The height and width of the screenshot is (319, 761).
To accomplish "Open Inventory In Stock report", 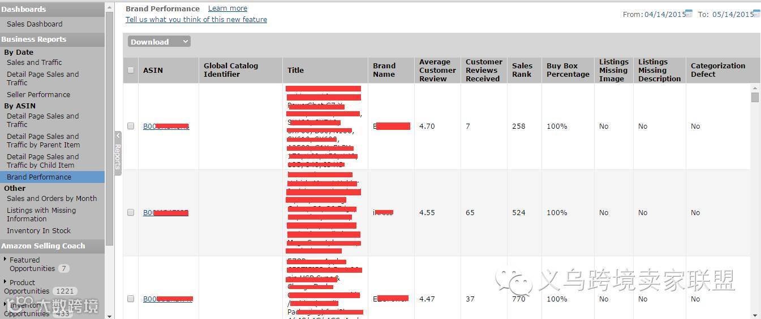I will pyautogui.click(x=38, y=230).
